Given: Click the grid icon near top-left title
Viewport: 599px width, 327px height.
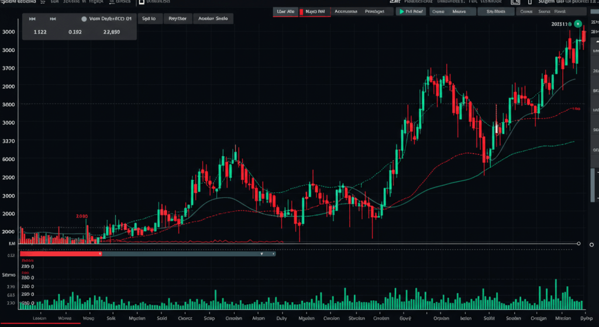Looking at the screenshot, I should pyautogui.click(x=43, y=2).
